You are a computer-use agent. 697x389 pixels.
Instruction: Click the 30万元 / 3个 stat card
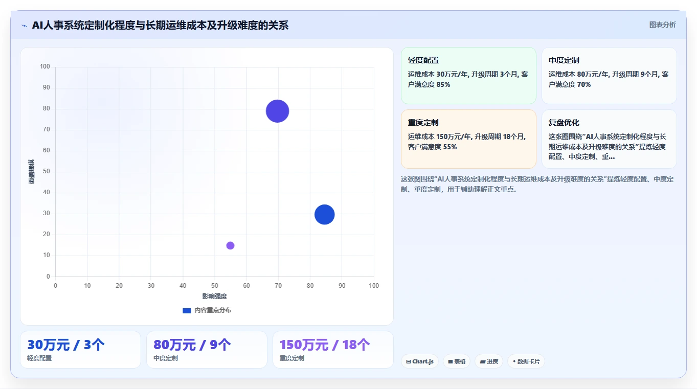(80, 350)
